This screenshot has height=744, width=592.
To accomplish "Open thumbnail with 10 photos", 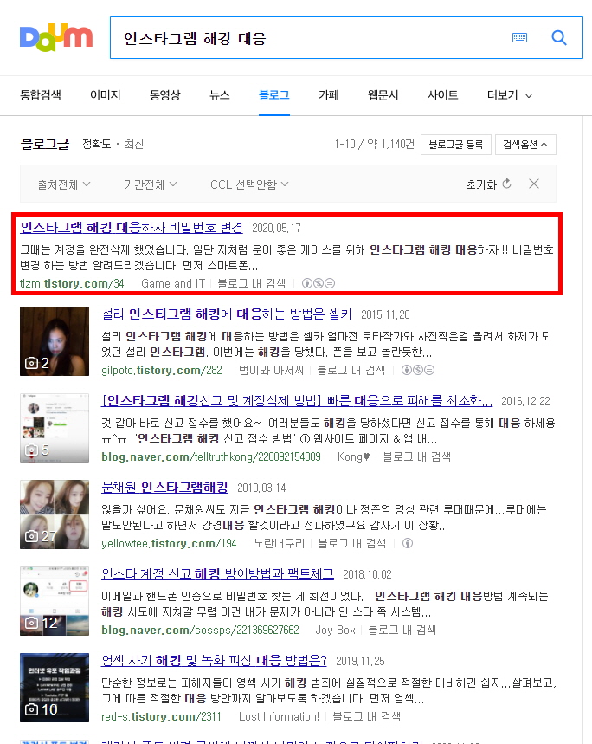I will coord(55,688).
